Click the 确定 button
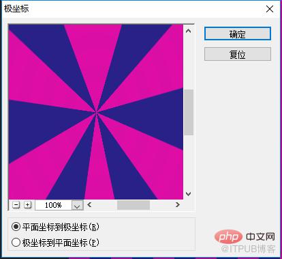Screen dimensions: 282x259 (238, 33)
